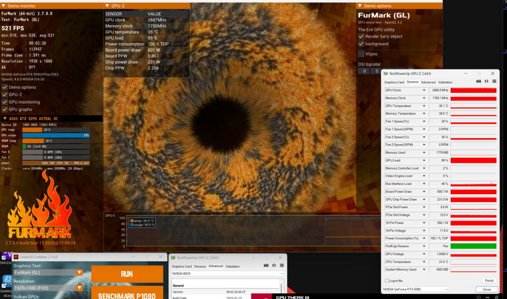Switch to Sensors tab in lower GPU-Z window
The width and height of the screenshot is (507, 299).
pyautogui.click(x=200, y=267)
